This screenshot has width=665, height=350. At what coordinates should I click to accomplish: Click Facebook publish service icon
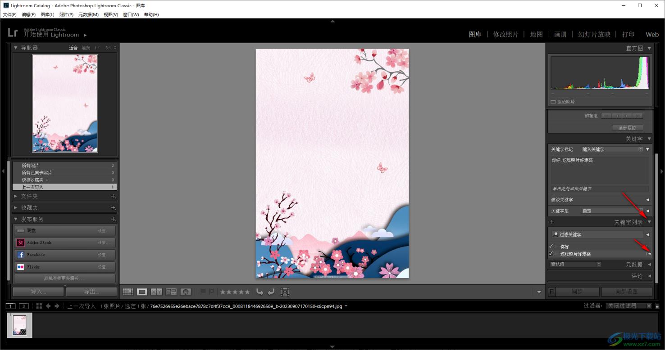pyautogui.click(x=20, y=255)
